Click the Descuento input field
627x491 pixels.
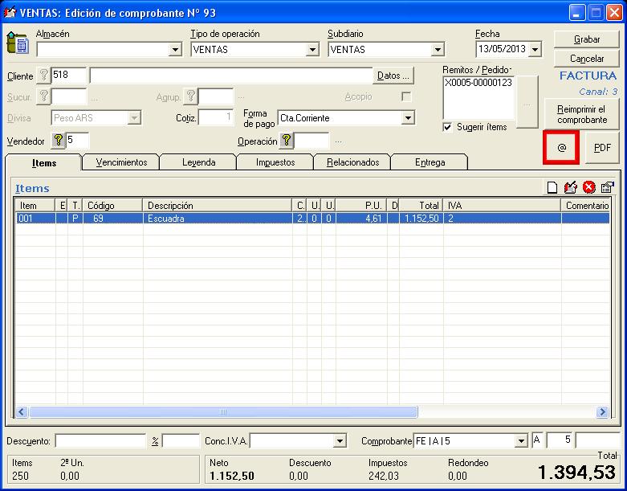point(100,441)
